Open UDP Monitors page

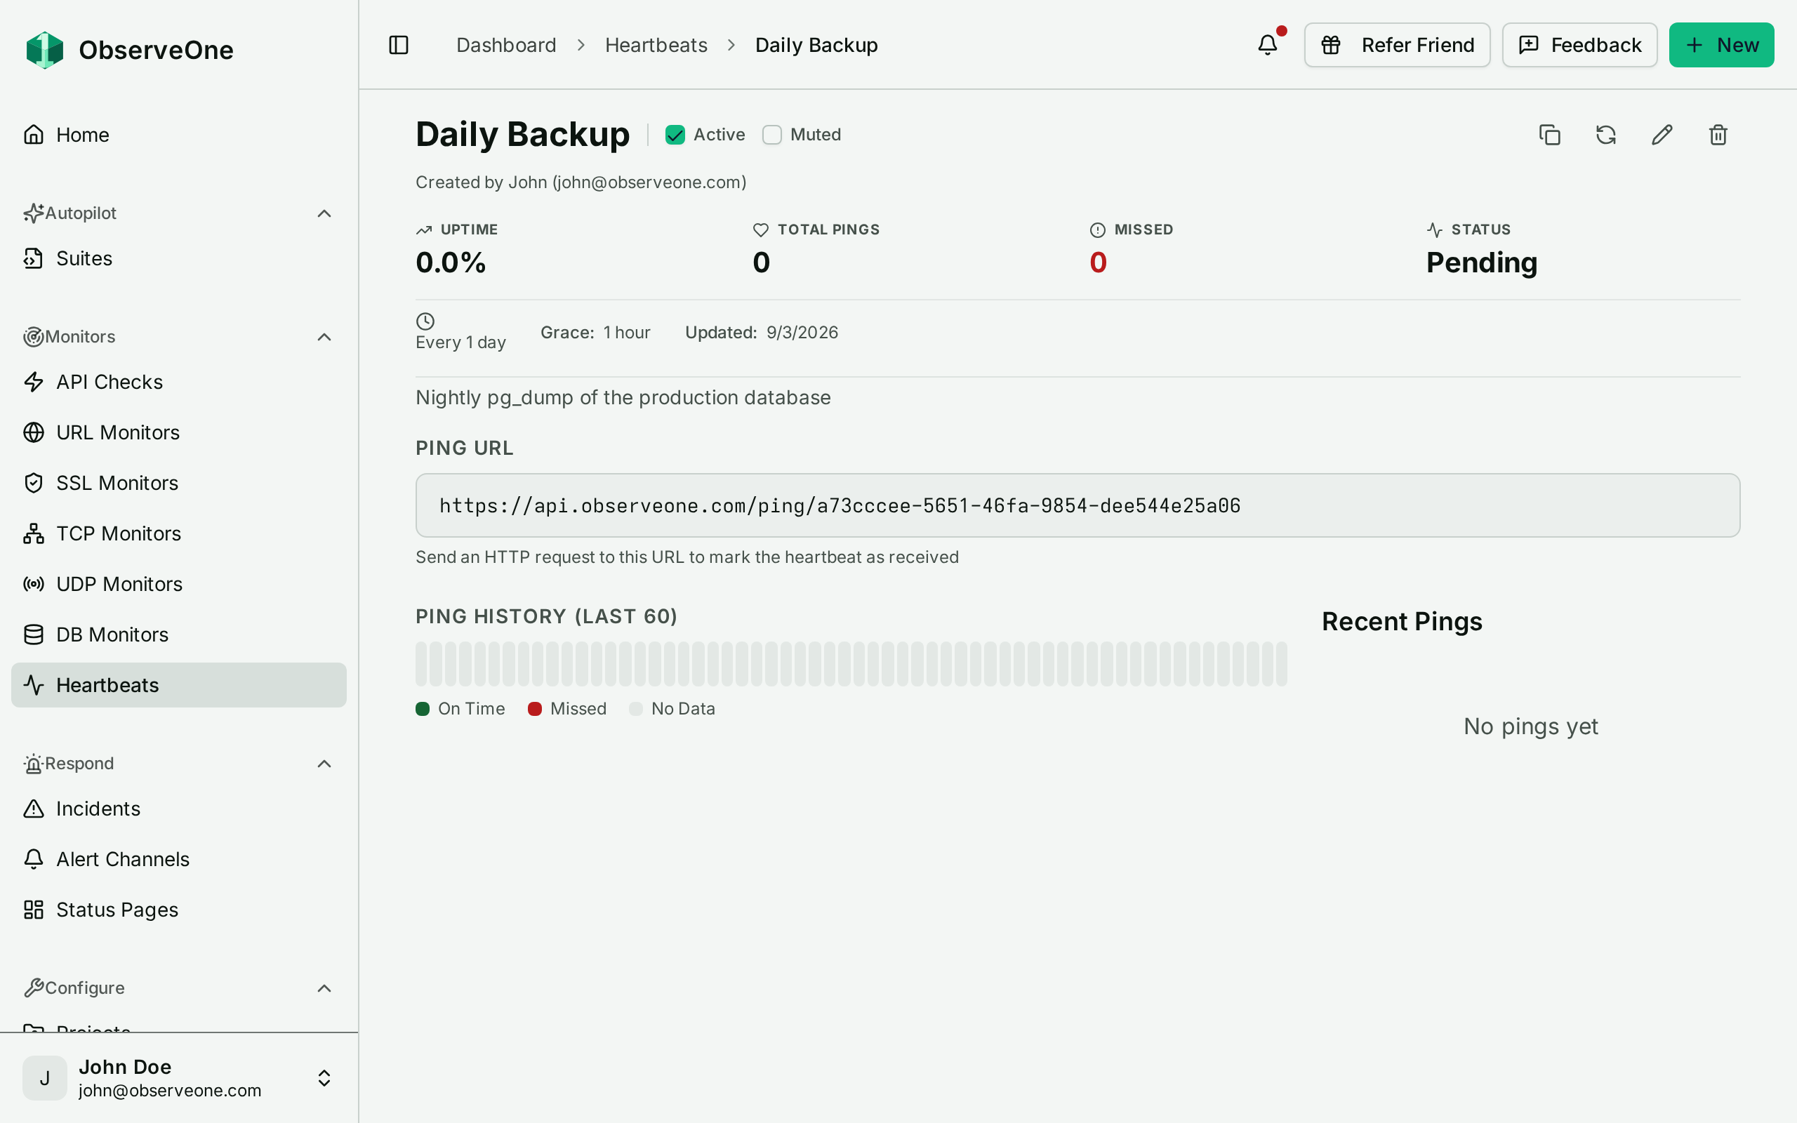click(x=179, y=584)
